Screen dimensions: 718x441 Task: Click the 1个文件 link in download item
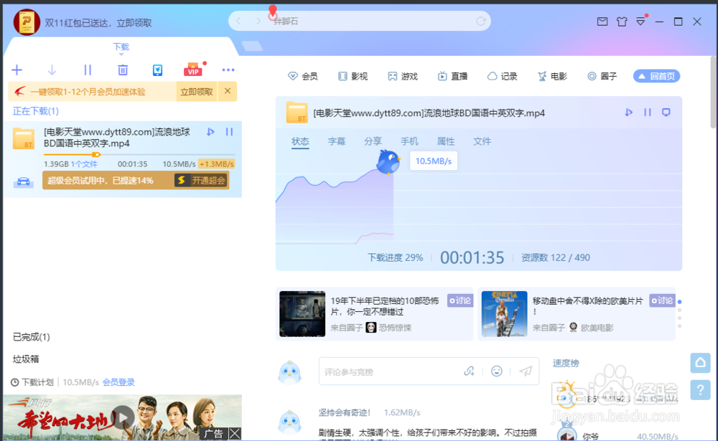pos(84,163)
